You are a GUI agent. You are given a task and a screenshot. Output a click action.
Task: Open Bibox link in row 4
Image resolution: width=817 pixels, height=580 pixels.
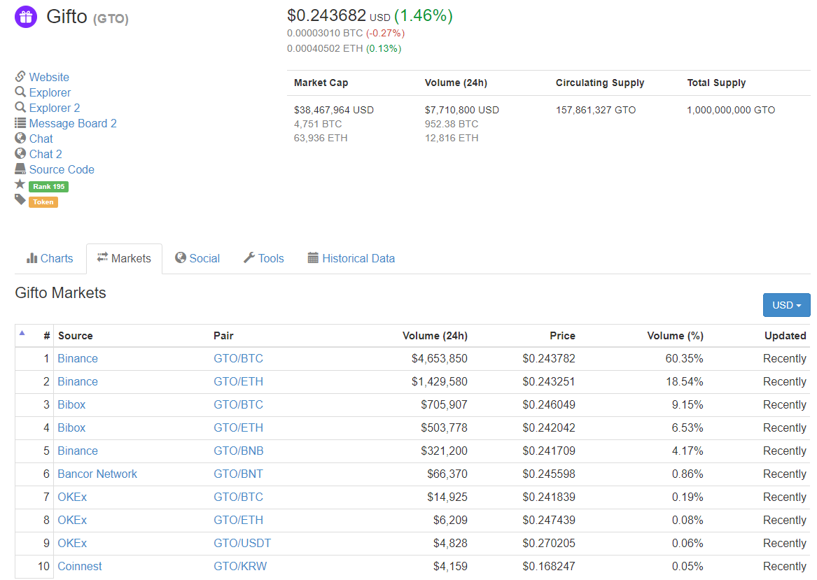[71, 428]
